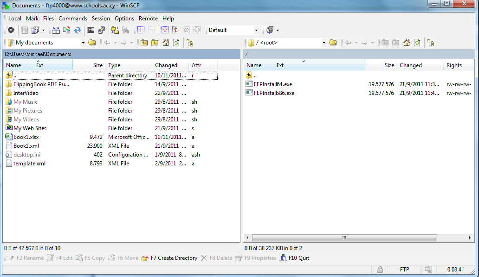The width and height of the screenshot is (479, 277).
Task: Click F7 Create Directory button
Action: pos(169,258)
